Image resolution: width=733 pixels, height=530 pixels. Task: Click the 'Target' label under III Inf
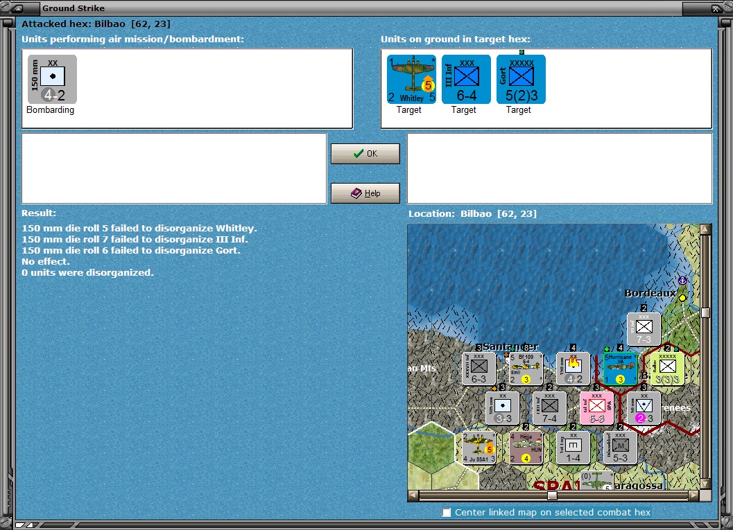pyautogui.click(x=464, y=109)
